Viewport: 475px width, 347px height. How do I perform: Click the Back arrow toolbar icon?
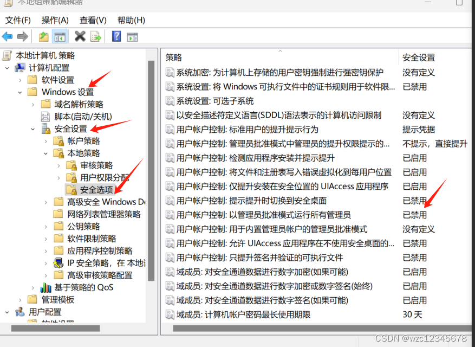(x=7, y=37)
